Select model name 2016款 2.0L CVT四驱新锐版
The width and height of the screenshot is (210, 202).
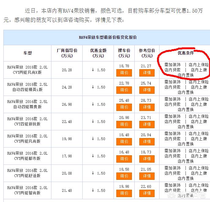tap(28, 121)
